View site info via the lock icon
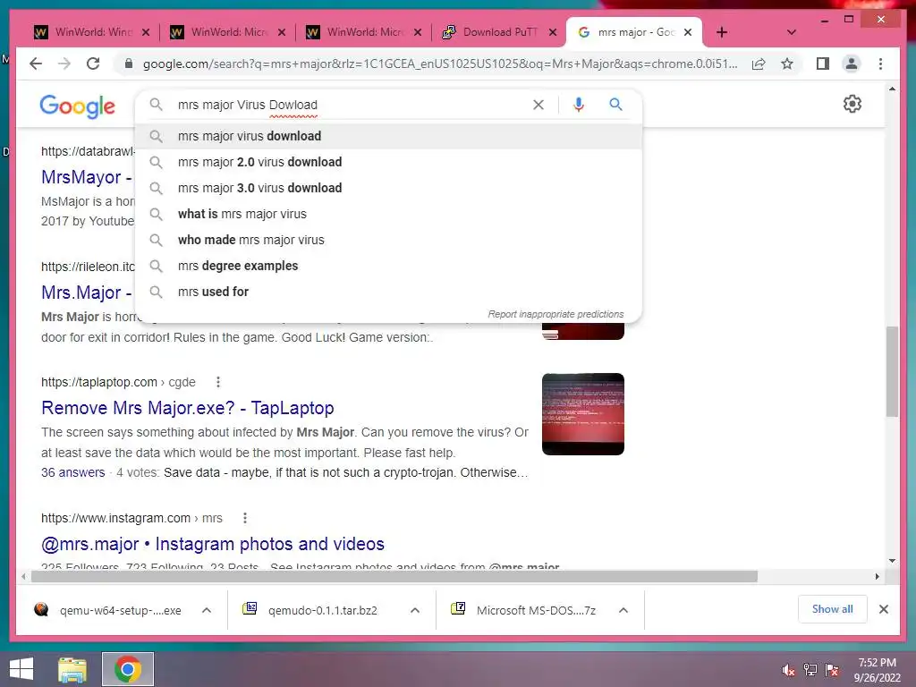This screenshot has width=916, height=687. point(129,64)
